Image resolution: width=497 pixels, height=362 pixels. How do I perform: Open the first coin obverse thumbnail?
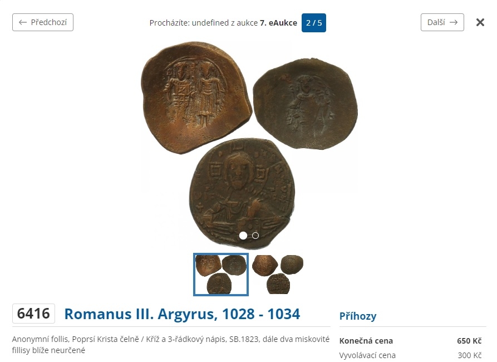tap(221, 275)
